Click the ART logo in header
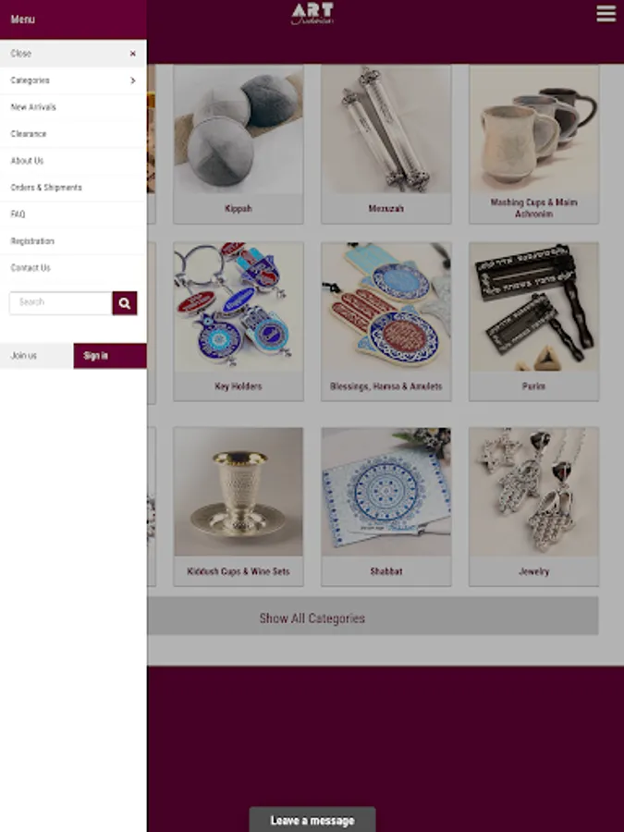The width and height of the screenshot is (624, 832). click(x=312, y=14)
